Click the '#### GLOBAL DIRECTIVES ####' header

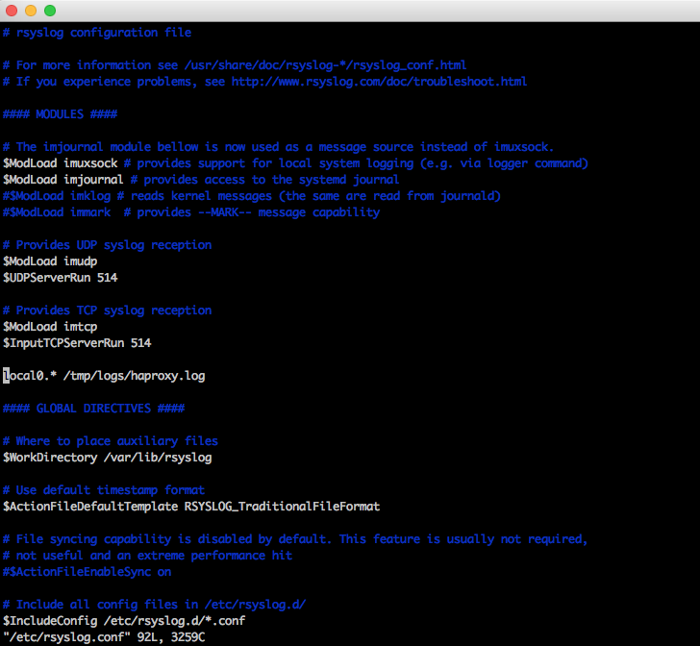(94, 409)
